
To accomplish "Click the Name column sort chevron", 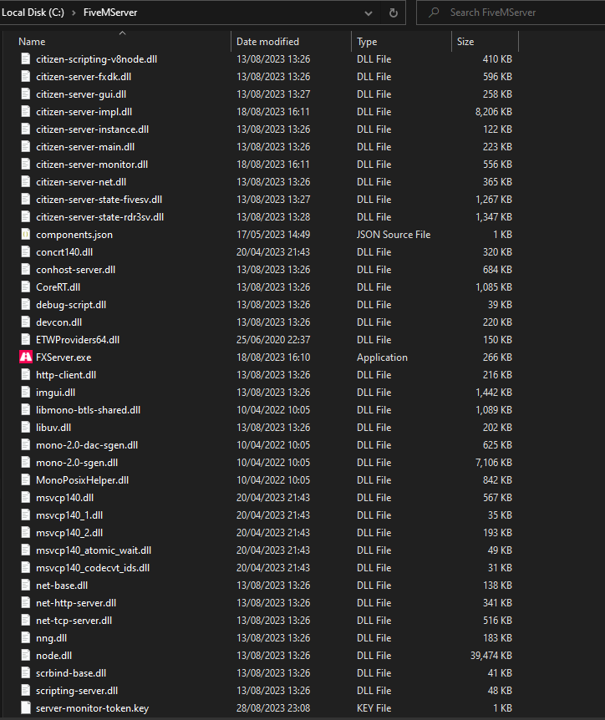I will [x=122, y=32].
